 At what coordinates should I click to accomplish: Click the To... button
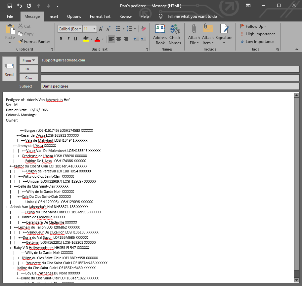tap(29, 69)
